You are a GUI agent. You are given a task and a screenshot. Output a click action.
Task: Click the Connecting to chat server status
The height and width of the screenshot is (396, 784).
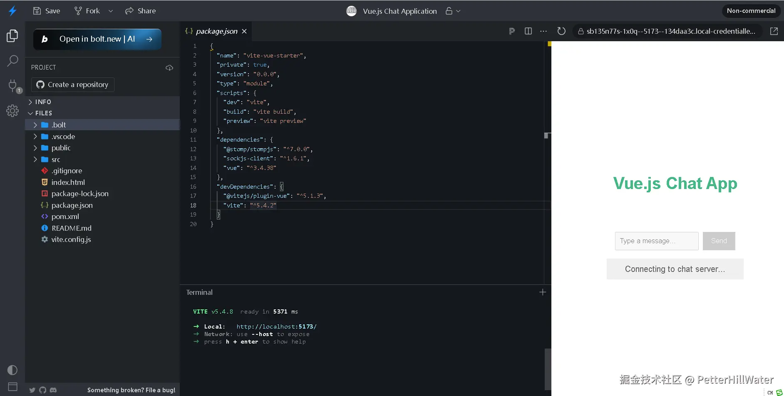675,269
